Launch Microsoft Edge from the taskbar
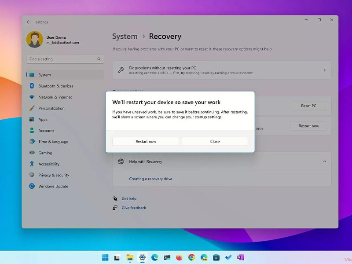 [154, 257]
